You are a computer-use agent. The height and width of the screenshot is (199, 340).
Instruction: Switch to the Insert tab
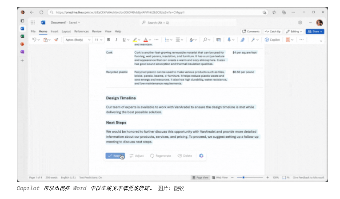click(x=54, y=31)
